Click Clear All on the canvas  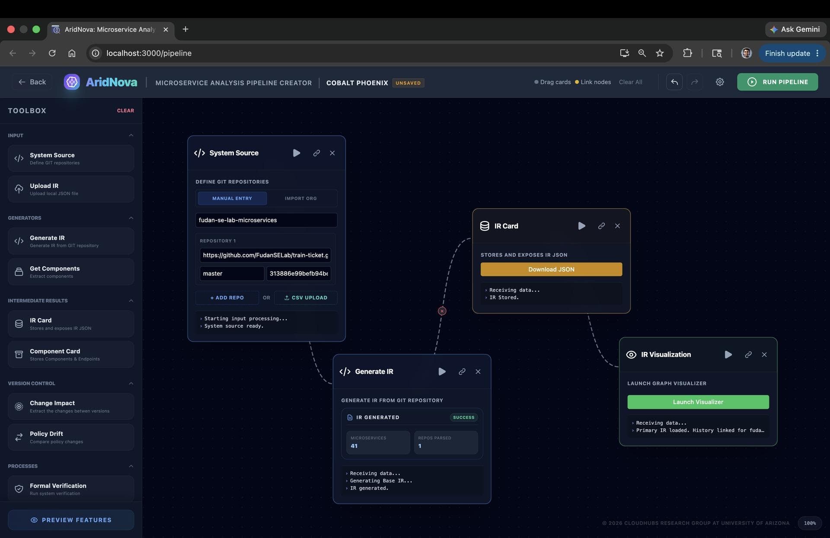[630, 82]
